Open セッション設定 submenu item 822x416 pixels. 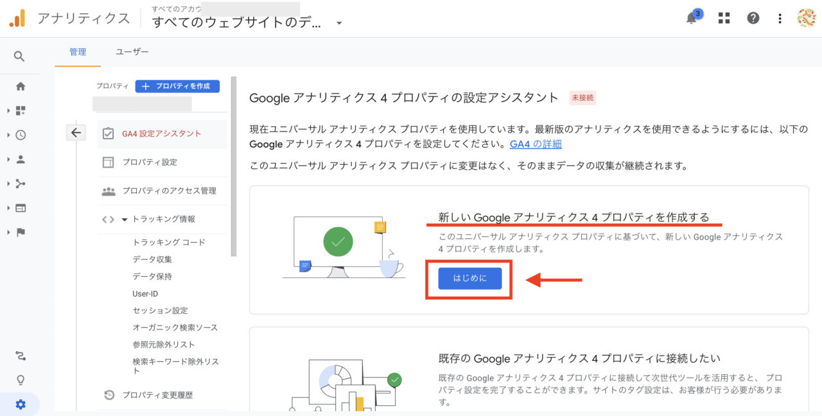tap(160, 310)
